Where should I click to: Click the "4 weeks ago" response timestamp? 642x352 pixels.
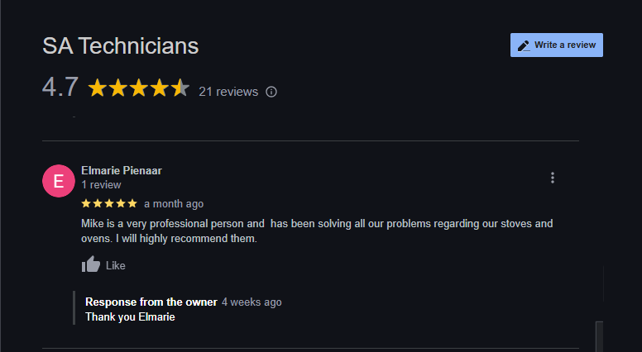tap(252, 302)
